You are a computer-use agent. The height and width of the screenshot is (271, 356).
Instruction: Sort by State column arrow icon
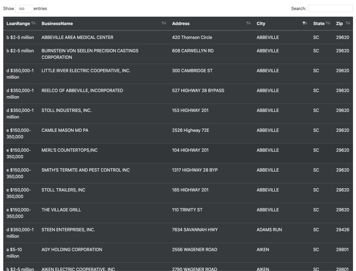pos(328,23)
